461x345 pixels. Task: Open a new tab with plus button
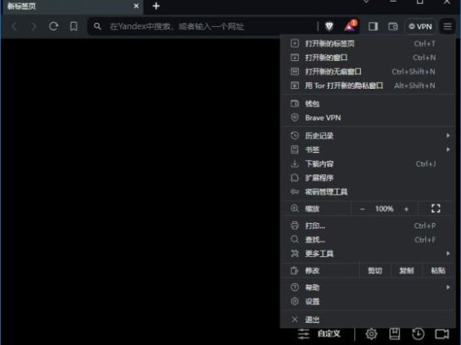point(156,6)
